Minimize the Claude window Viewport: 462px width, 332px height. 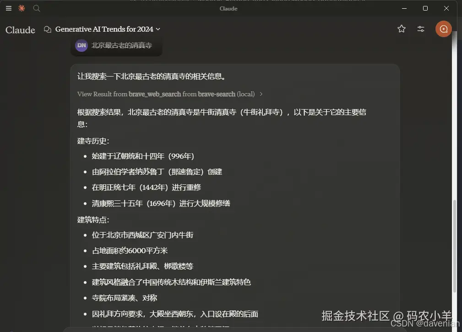tap(404, 8)
